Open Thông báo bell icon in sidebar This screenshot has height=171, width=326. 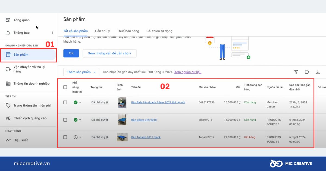point(8,33)
